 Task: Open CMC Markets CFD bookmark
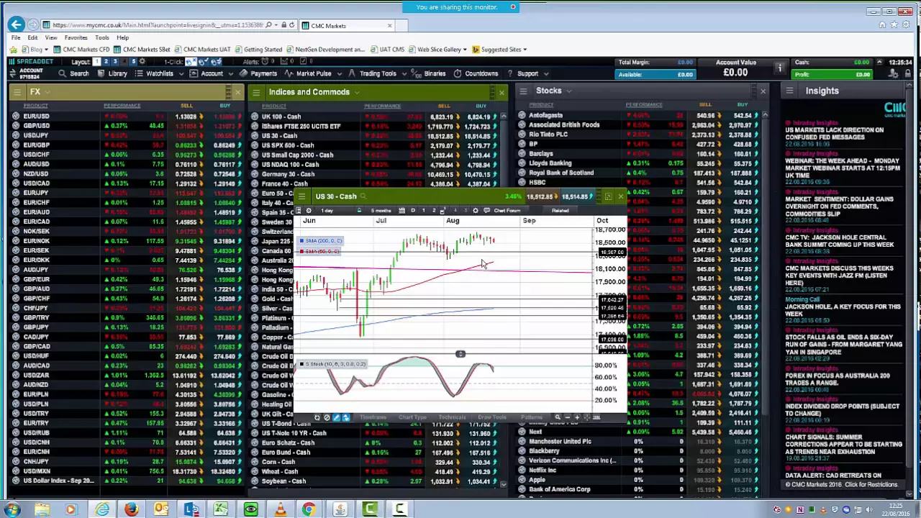point(81,50)
